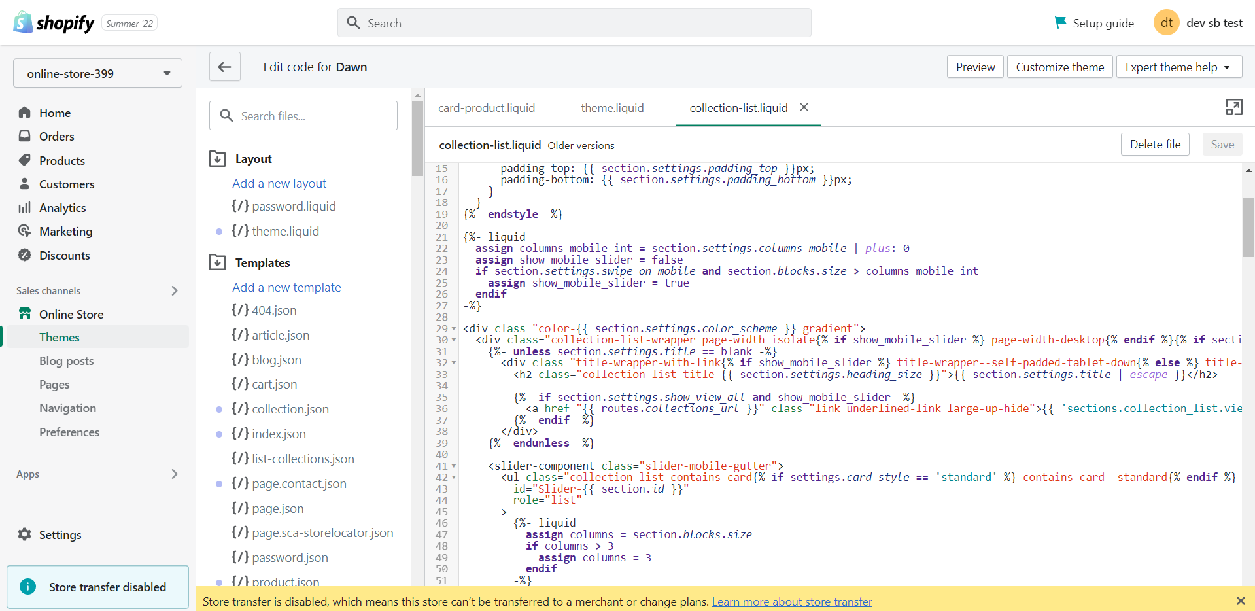Open password.liquid file

(294, 206)
